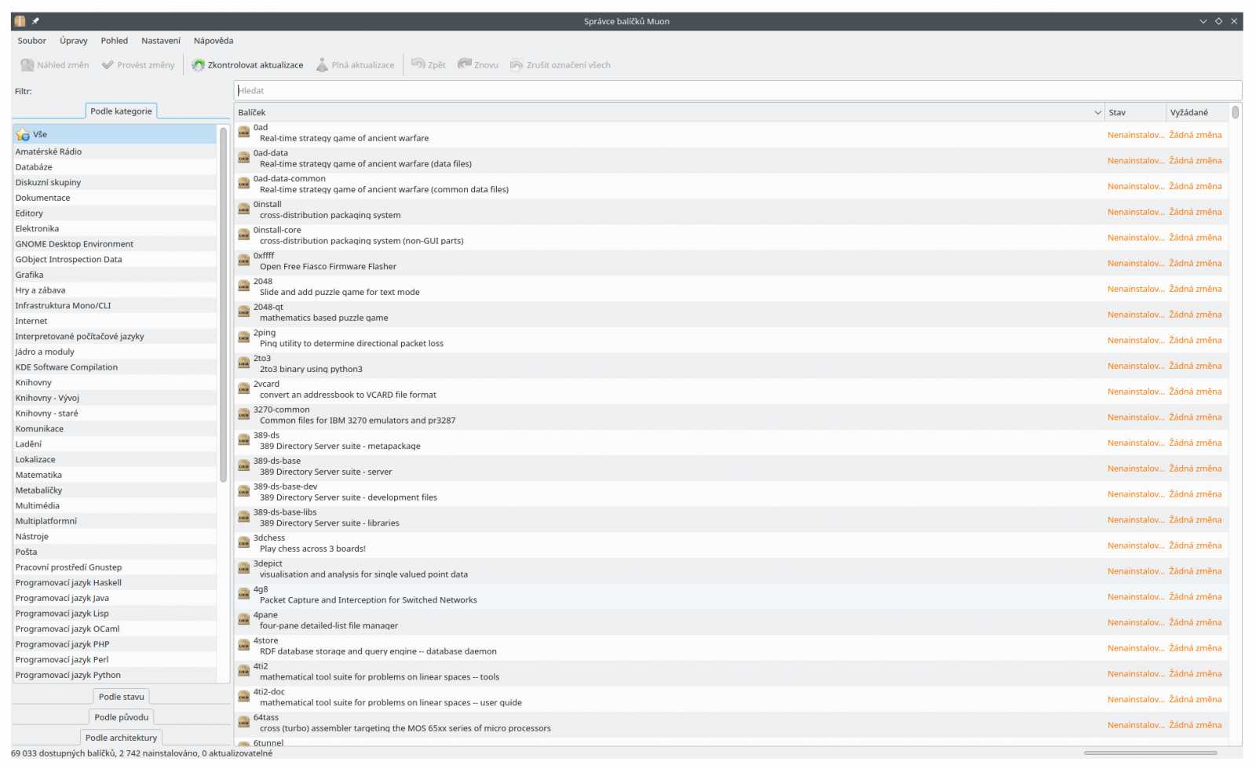Click the package icon for 4ti2-doc
This screenshot has width=1256, height=769.
tap(244, 697)
